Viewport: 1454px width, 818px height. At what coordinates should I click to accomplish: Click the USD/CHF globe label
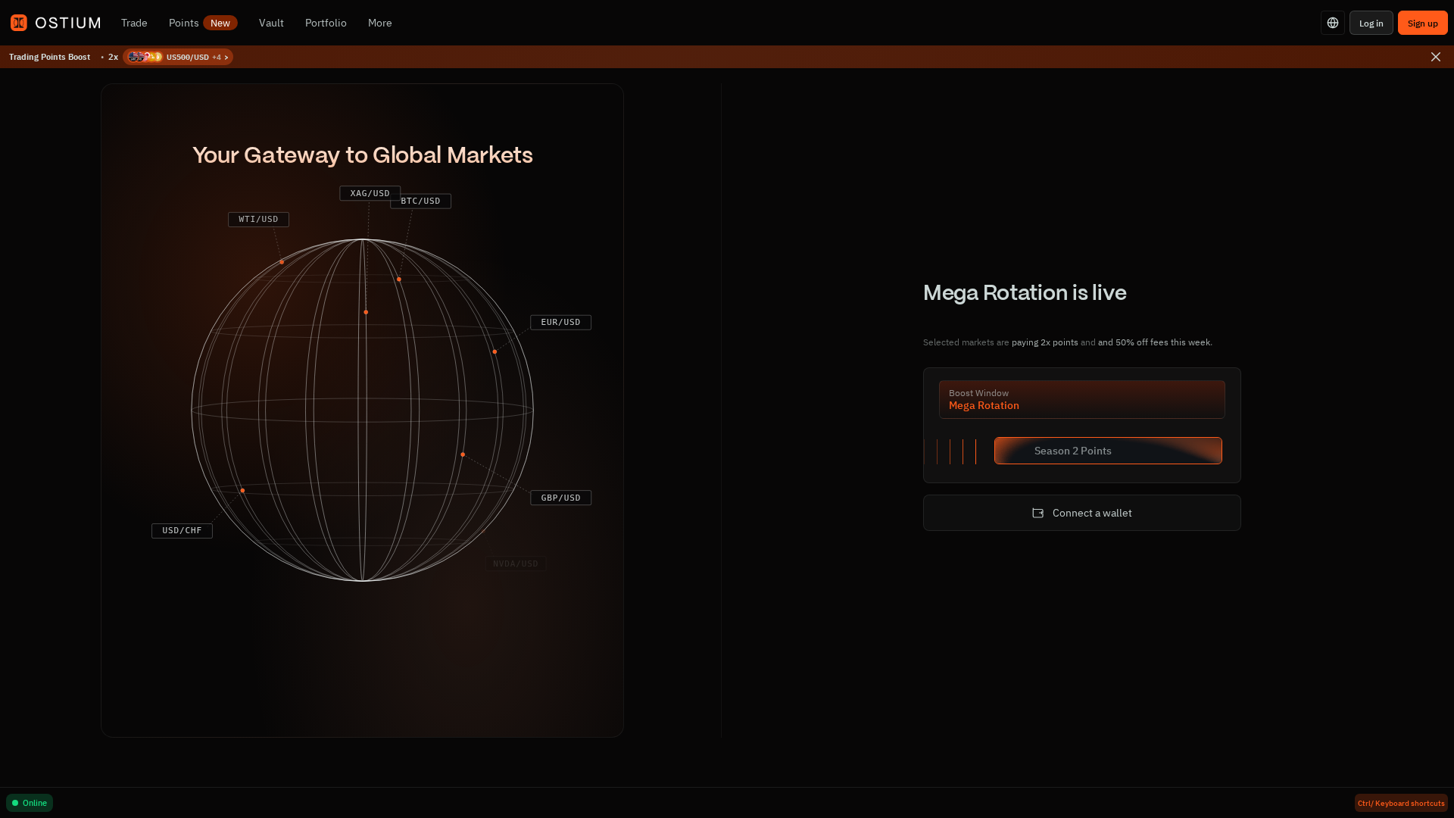click(182, 530)
